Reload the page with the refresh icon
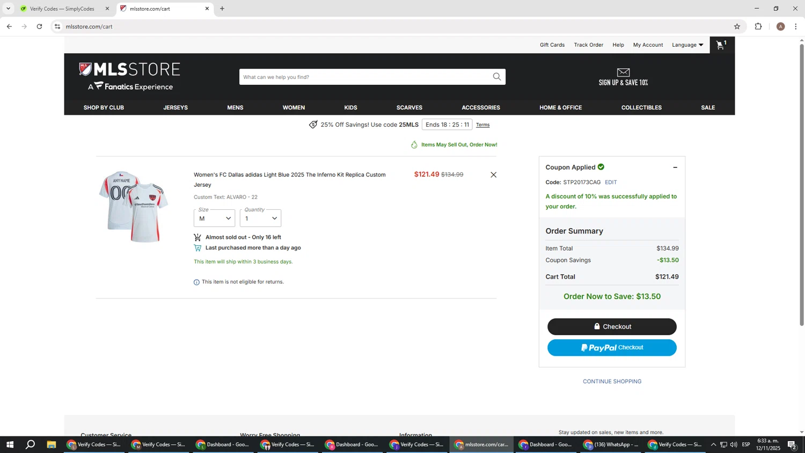 click(39, 26)
